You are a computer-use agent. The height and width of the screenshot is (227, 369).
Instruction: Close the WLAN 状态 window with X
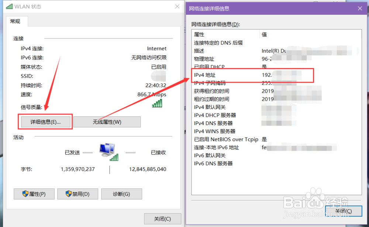click(x=177, y=7)
